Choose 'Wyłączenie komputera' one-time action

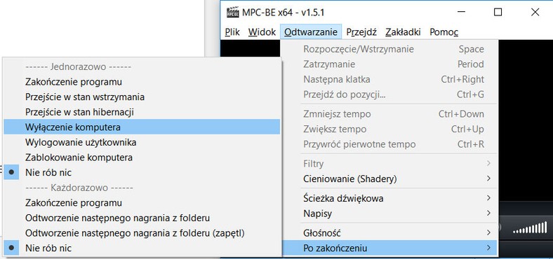[x=142, y=127]
